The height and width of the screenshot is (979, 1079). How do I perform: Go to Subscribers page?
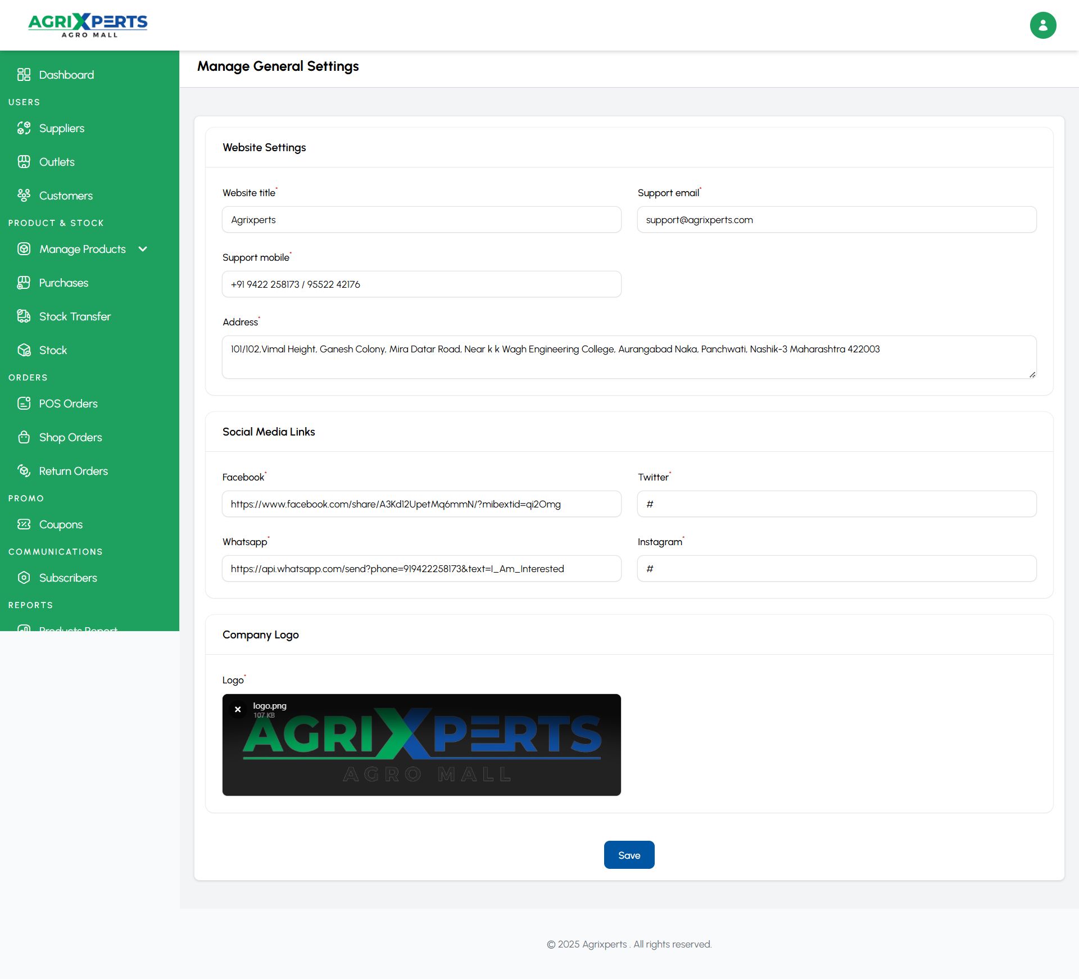click(68, 578)
